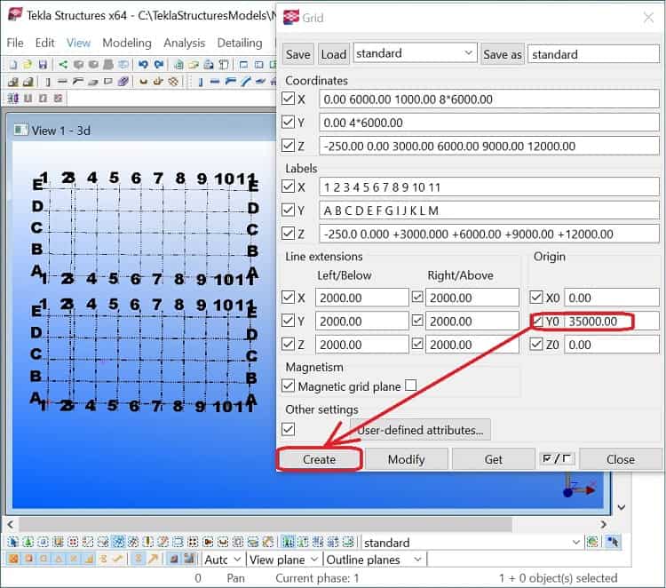Toggle the Y0 origin checkbox
This screenshot has width=666, height=588.
(x=538, y=321)
